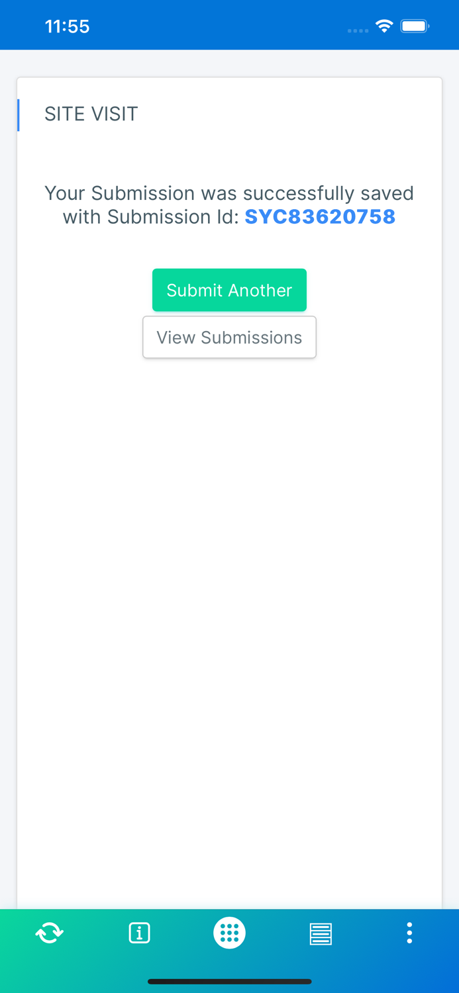Open submission SYC83620758 details
This screenshot has width=459, height=993.
320,216
